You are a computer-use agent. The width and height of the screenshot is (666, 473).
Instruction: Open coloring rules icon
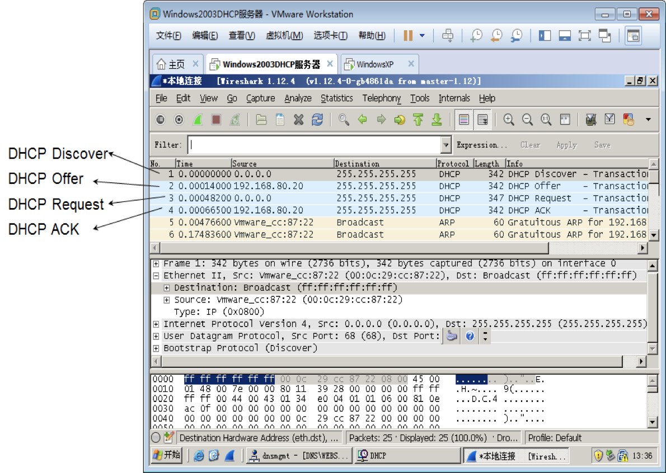pos(628,120)
